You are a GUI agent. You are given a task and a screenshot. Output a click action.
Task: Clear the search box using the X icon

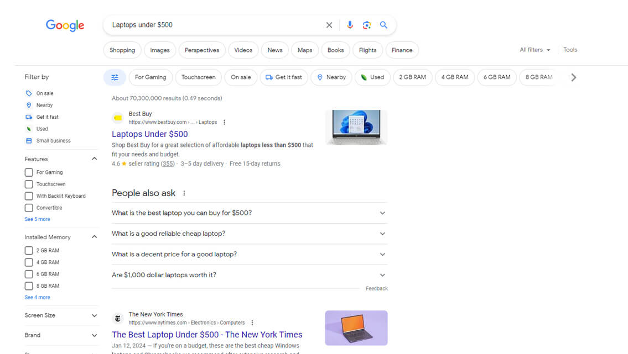[329, 25]
